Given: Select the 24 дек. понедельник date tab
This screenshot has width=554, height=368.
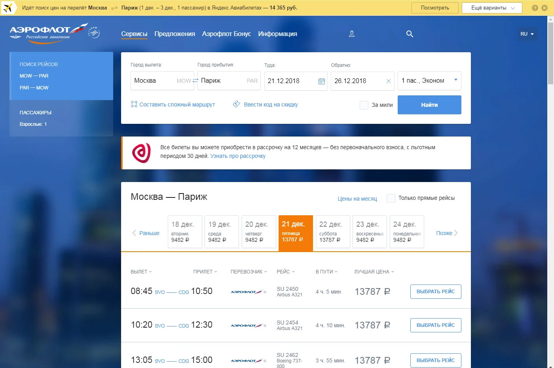Looking at the screenshot, I should tap(407, 231).
